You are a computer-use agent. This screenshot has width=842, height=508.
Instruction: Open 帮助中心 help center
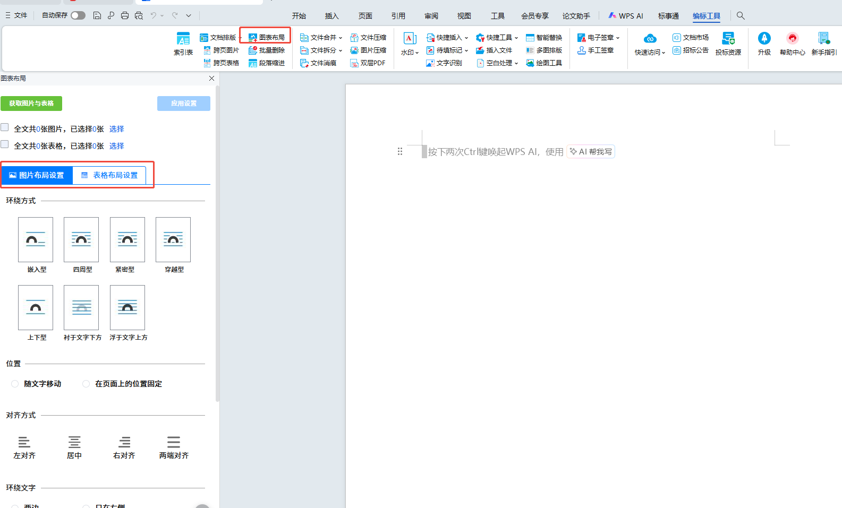point(792,43)
